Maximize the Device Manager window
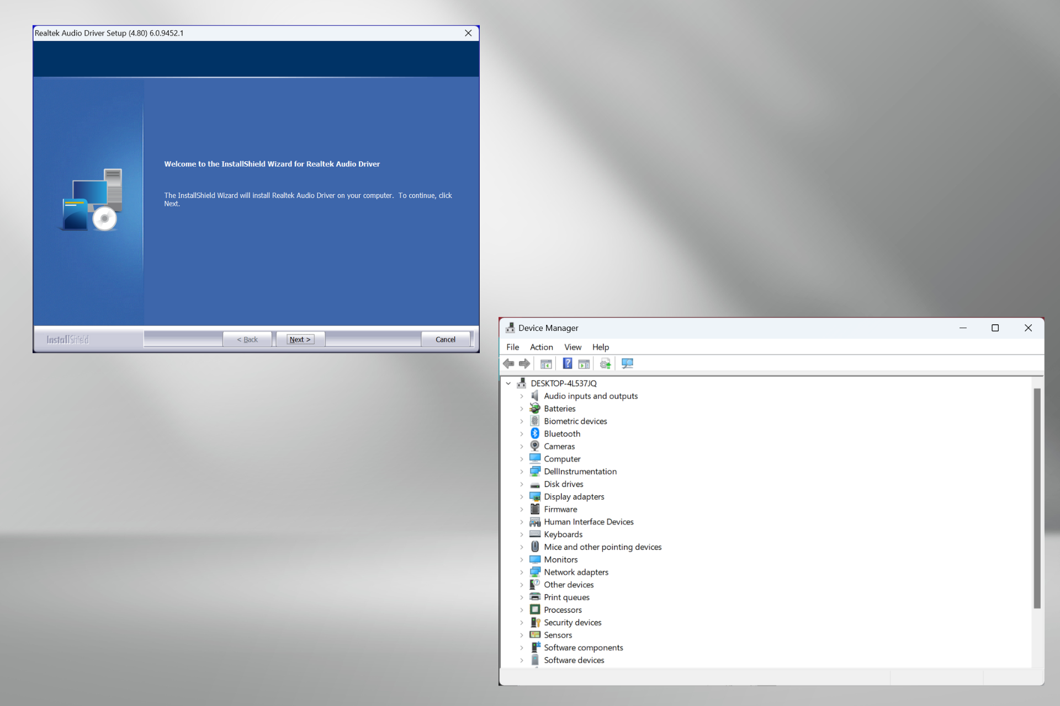This screenshot has height=706, width=1060. [x=995, y=328]
